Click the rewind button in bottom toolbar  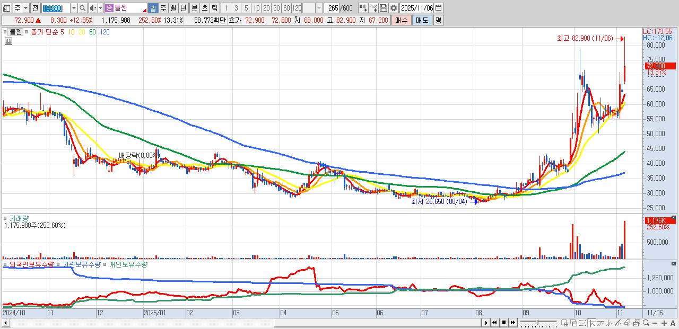point(494,323)
